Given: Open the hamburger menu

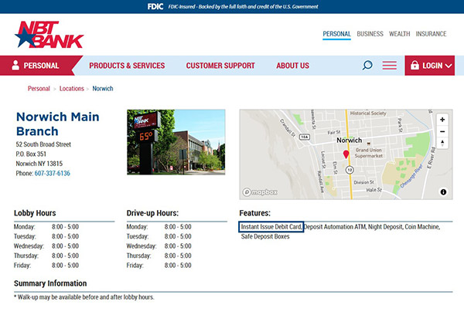Looking at the screenshot, I should point(389,66).
